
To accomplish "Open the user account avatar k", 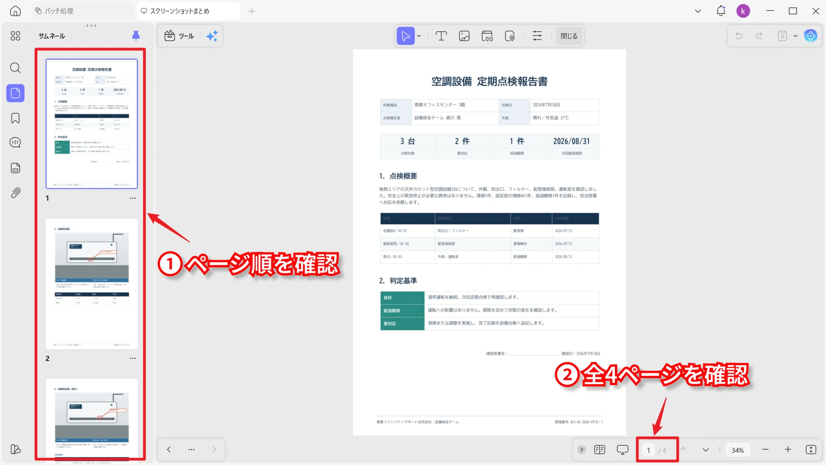I will pyautogui.click(x=743, y=11).
